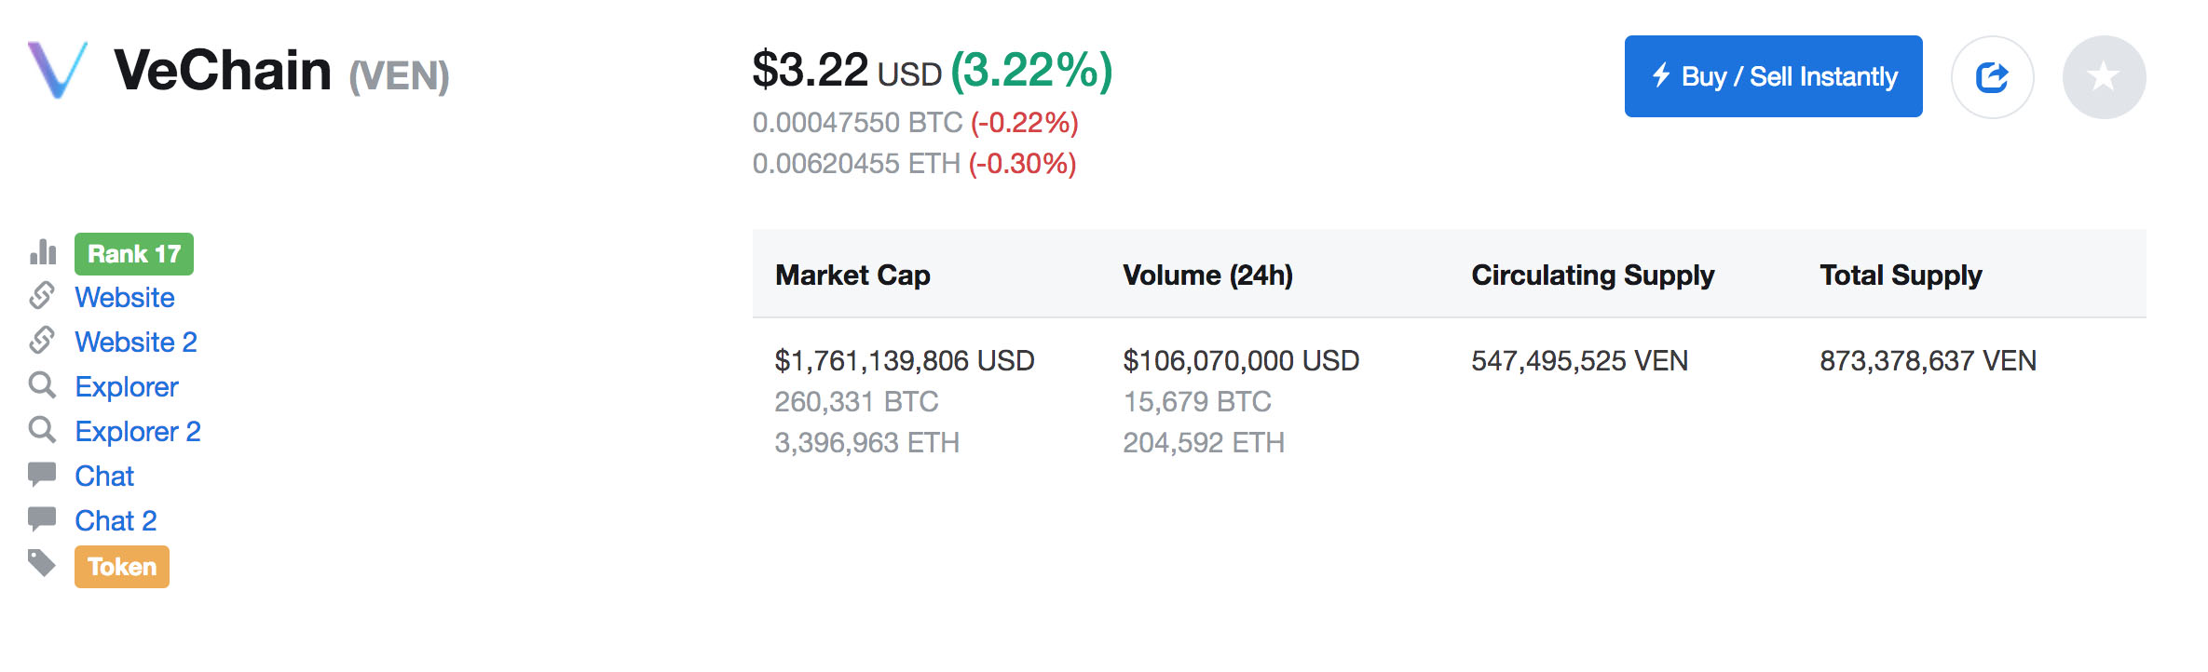Click the magnifier icon beside Explorer 2
The height and width of the screenshot is (672, 2208).
pos(42,429)
